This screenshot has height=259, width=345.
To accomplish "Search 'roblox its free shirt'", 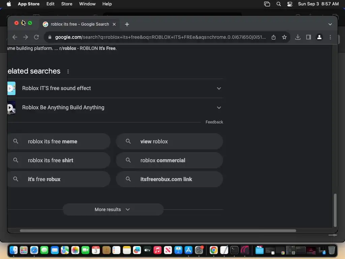I will coord(59,160).
